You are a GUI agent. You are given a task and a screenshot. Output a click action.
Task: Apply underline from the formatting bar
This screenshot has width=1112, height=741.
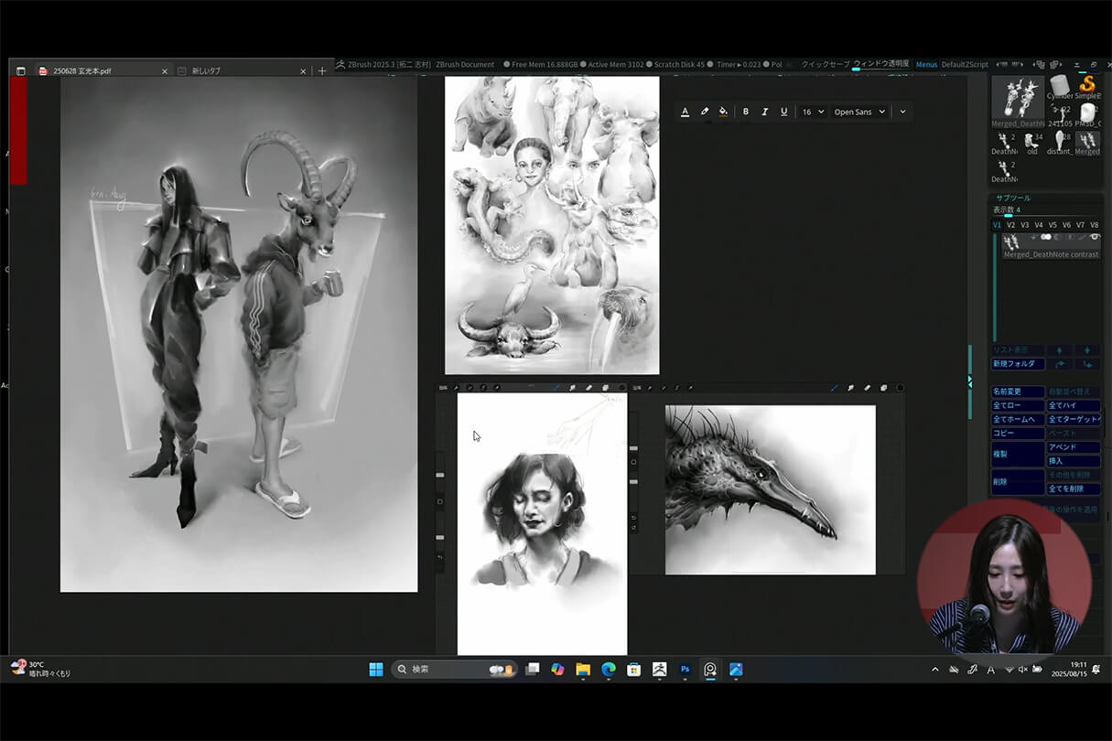coord(783,112)
